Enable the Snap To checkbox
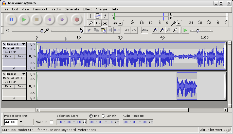This screenshot has height=134, width=233. coord(51,122)
